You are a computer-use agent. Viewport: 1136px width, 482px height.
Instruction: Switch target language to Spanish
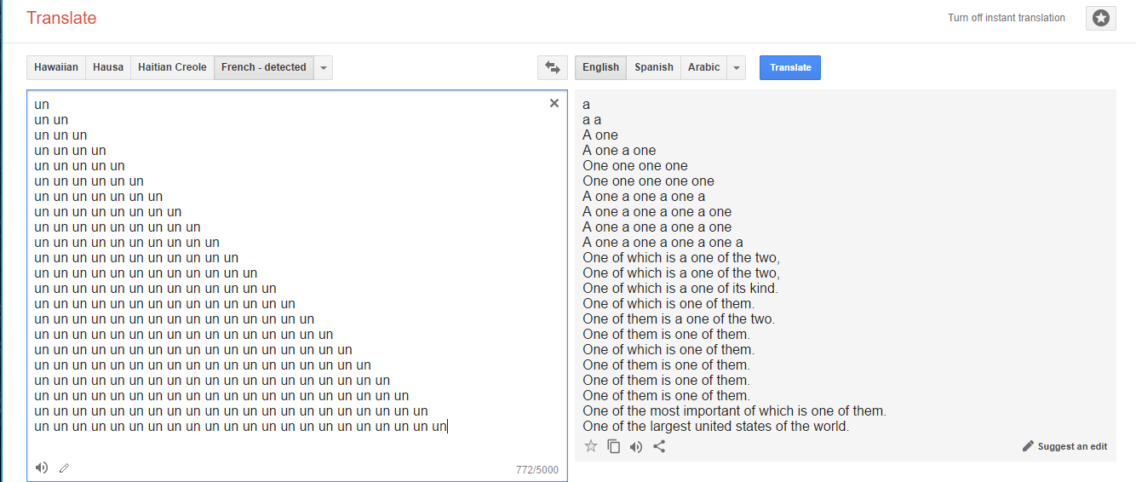pos(654,67)
